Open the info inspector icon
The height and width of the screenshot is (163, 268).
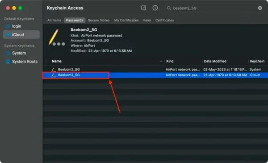coord(155,8)
